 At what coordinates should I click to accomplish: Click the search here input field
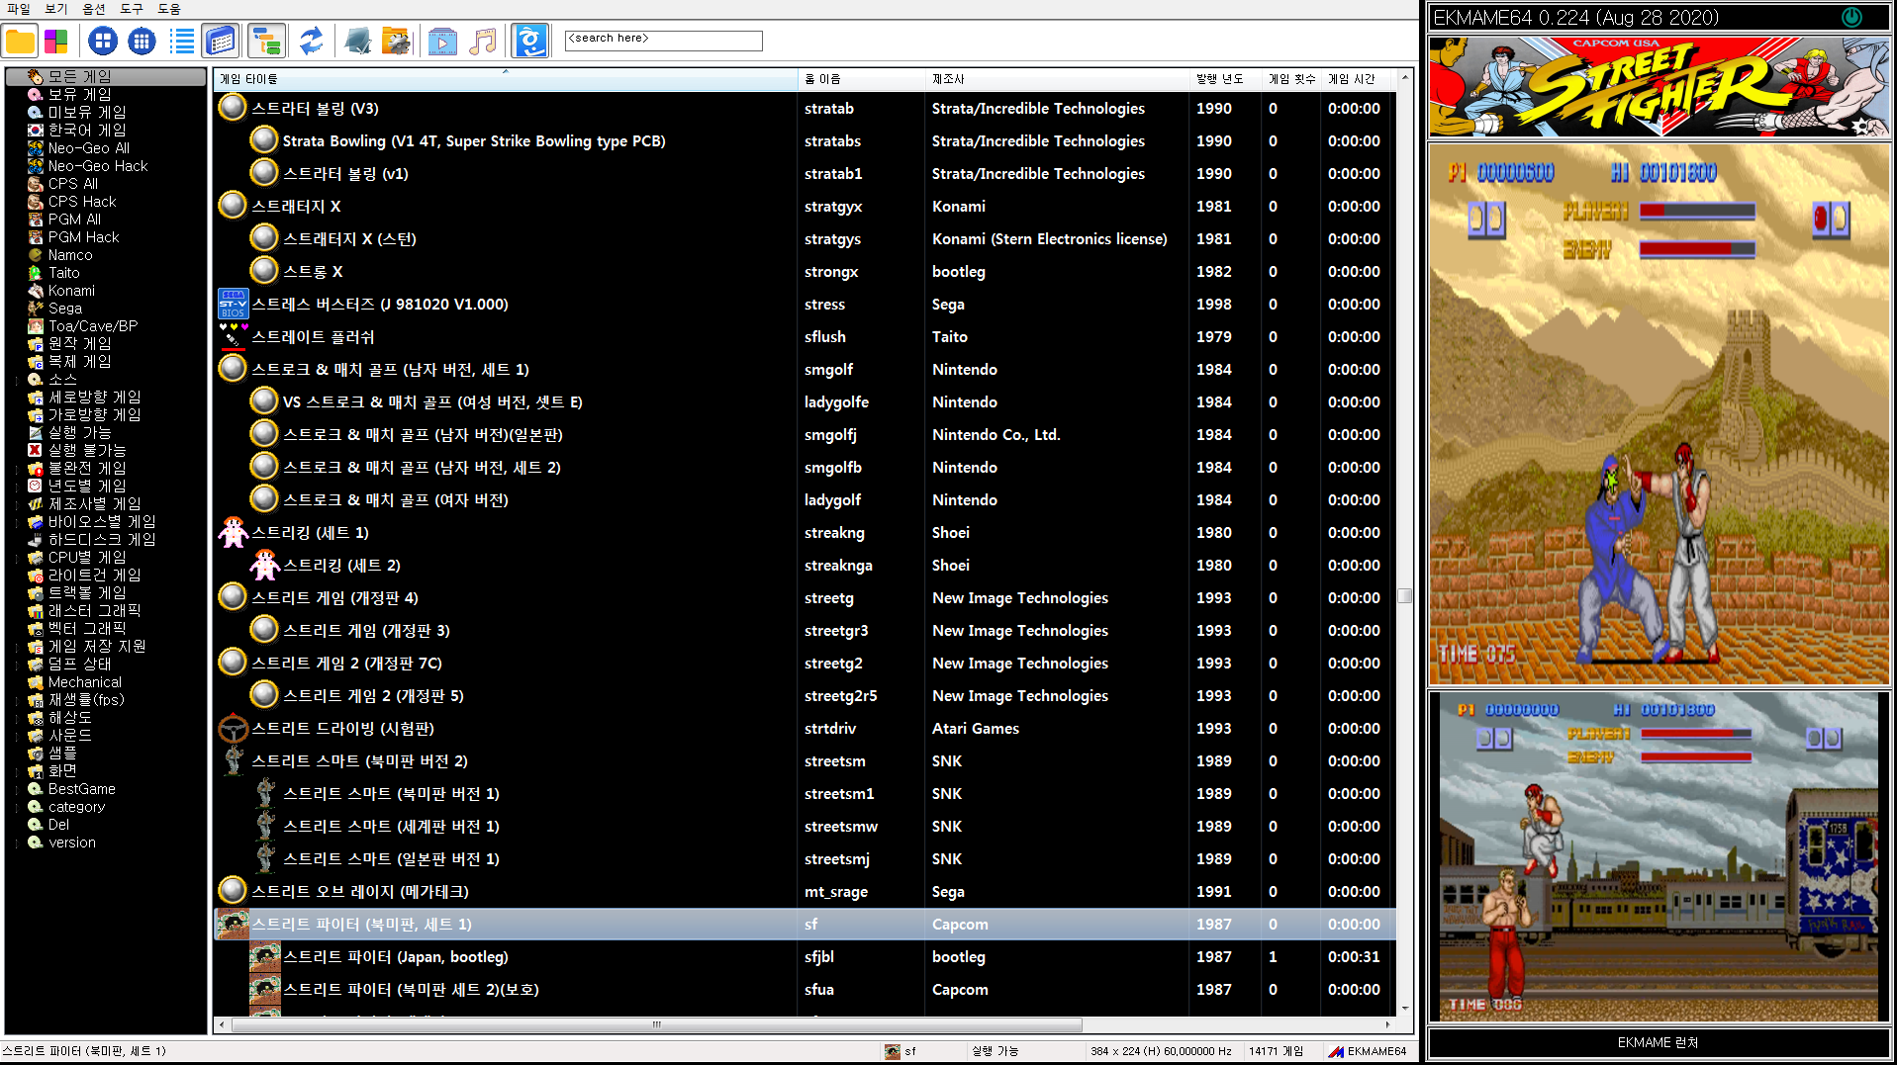663,40
